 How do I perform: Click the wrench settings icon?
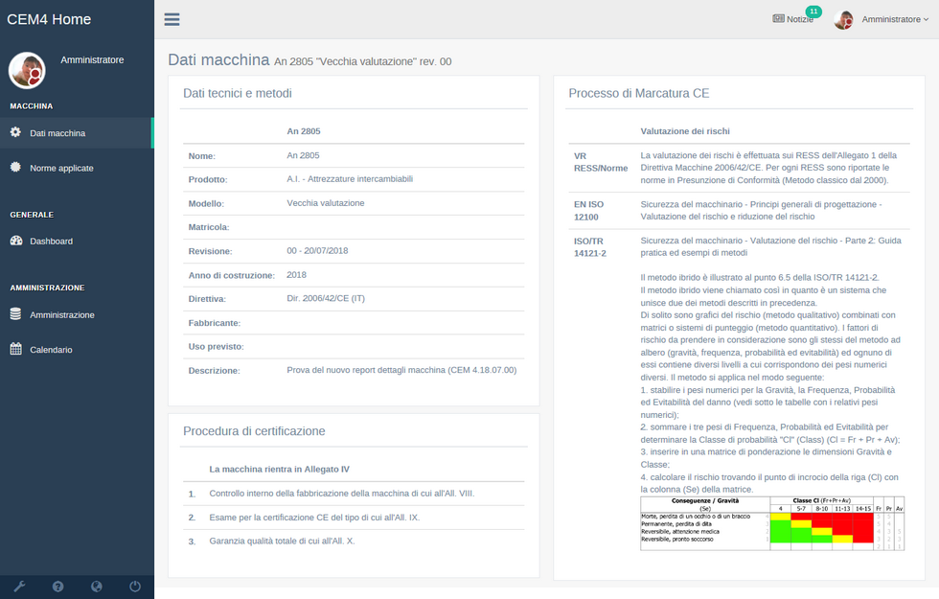18,586
